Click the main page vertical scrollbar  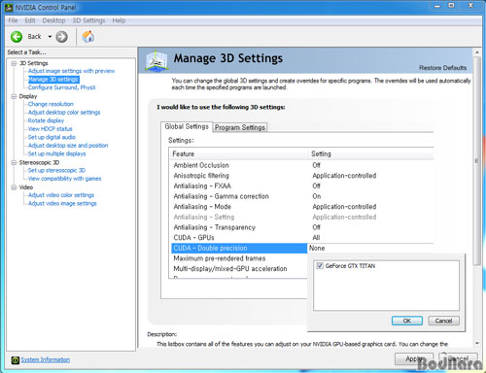coord(477,161)
